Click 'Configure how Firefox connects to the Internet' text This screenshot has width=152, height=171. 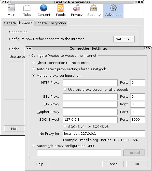click(x=47, y=39)
